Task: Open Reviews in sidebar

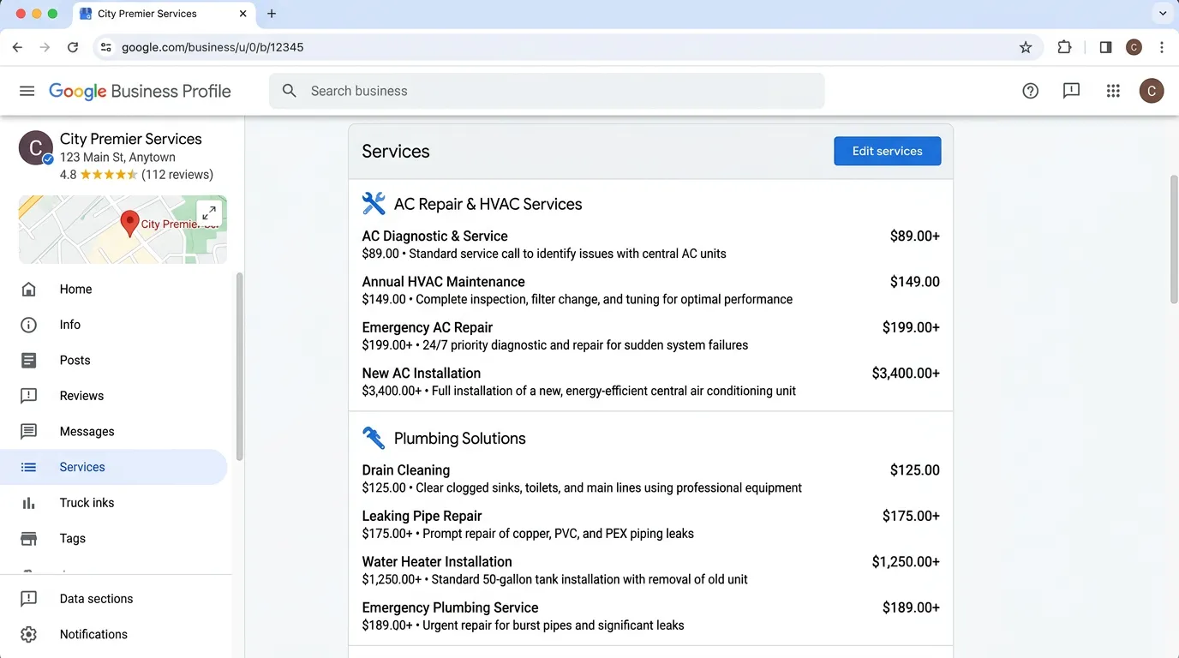Action: (114, 396)
